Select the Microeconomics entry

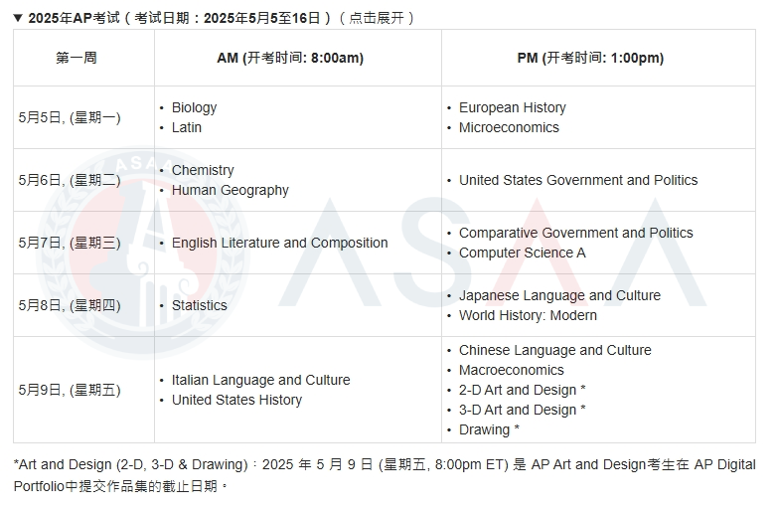(x=509, y=127)
